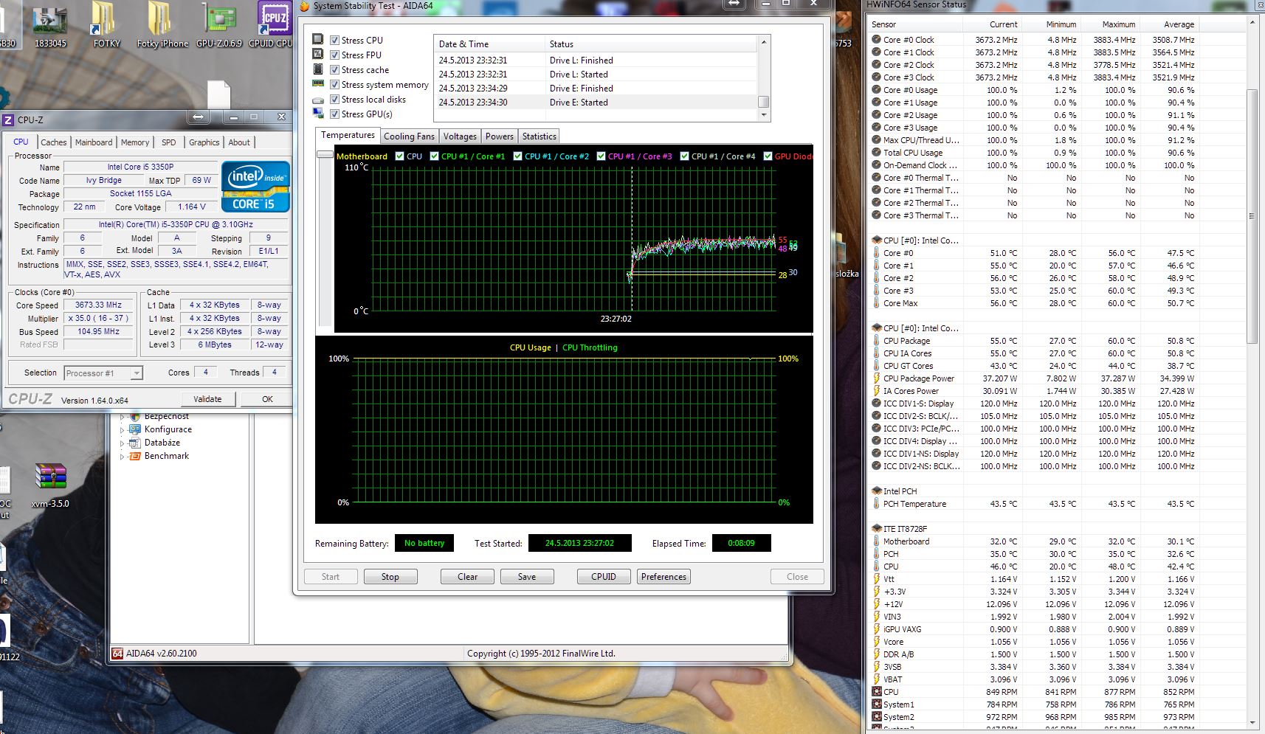
Task: Open the 1833045 desktop image icon
Action: click(50, 21)
